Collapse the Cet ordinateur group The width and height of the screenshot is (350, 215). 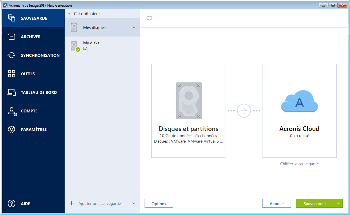point(69,13)
